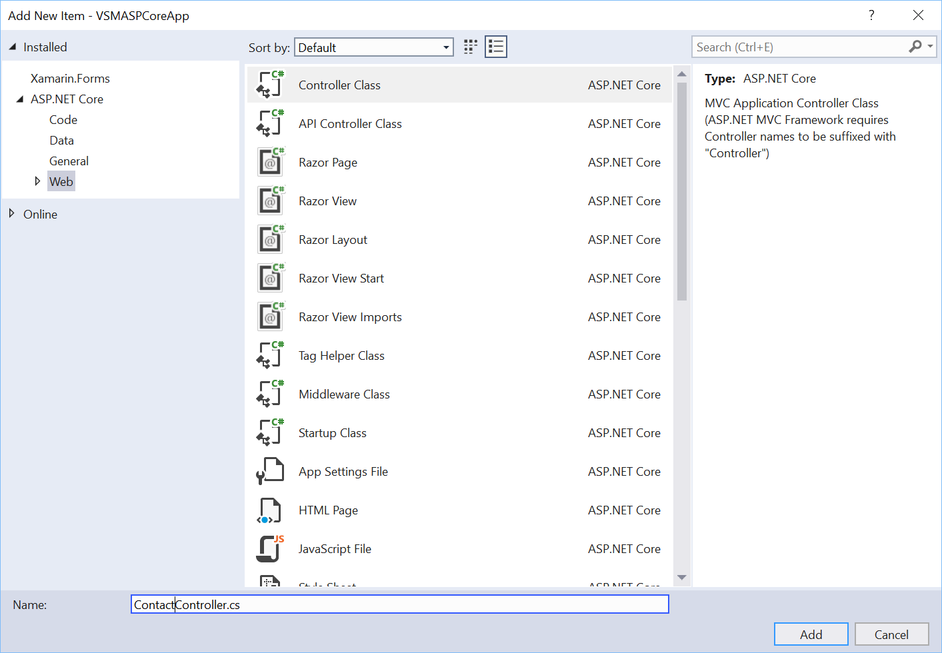942x653 pixels.
Task: Select the Data category
Action: (x=61, y=141)
